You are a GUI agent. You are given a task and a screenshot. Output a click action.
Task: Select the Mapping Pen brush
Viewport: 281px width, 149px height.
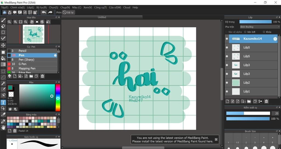tap(32, 68)
